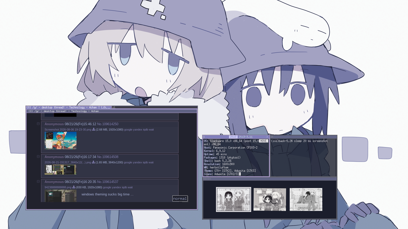Focus the 'st' terminal title on the right
The width and height of the screenshot is (408, 229).
(303, 137)
